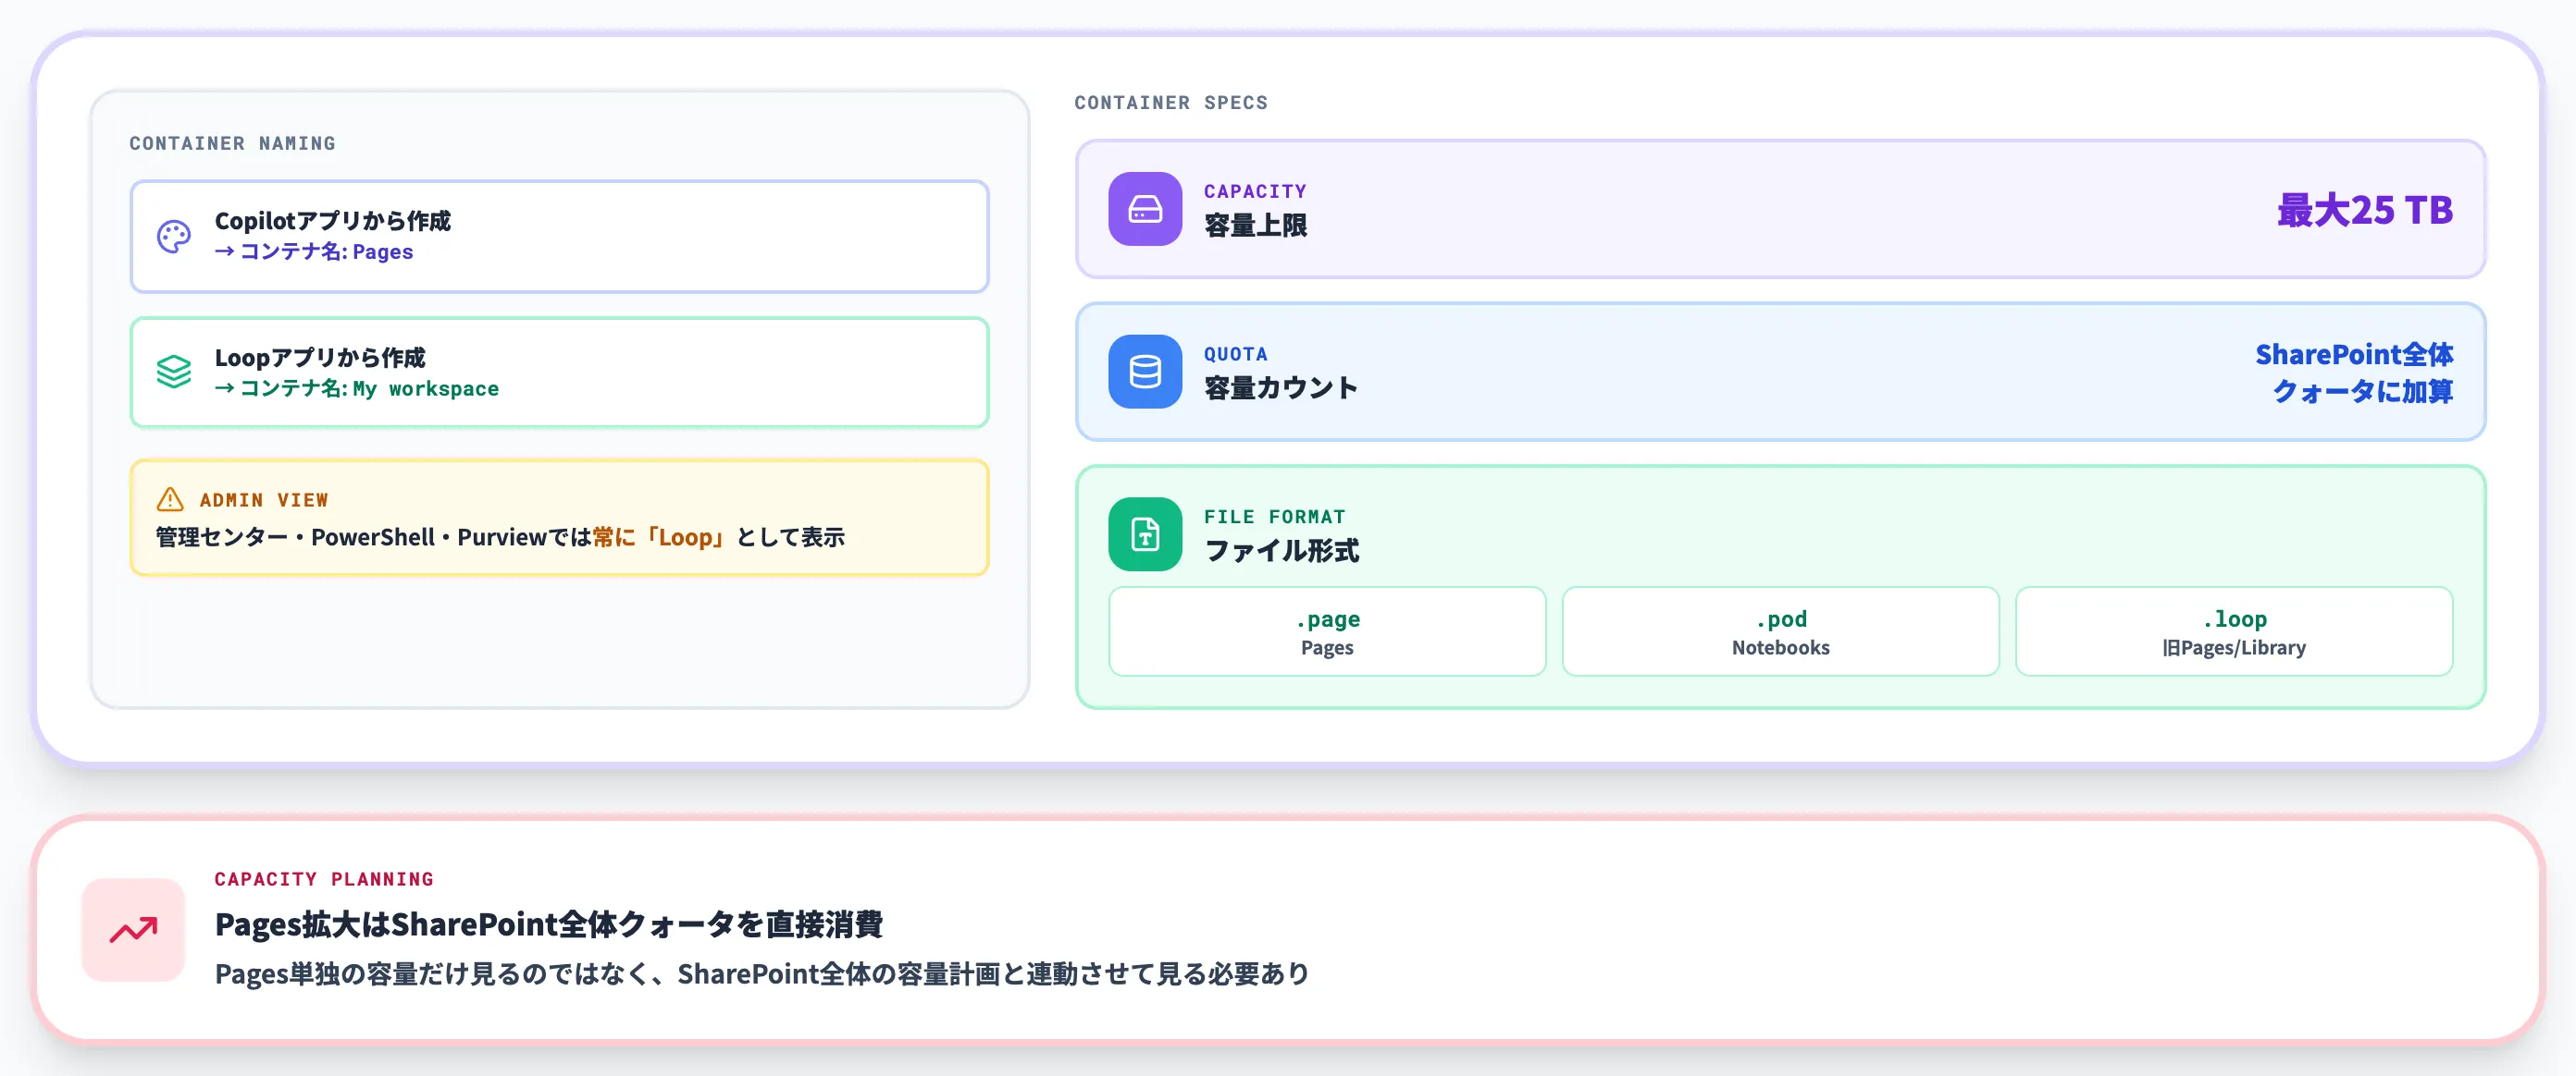
Task: Click the QUOTA label
Action: coord(1236,354)
